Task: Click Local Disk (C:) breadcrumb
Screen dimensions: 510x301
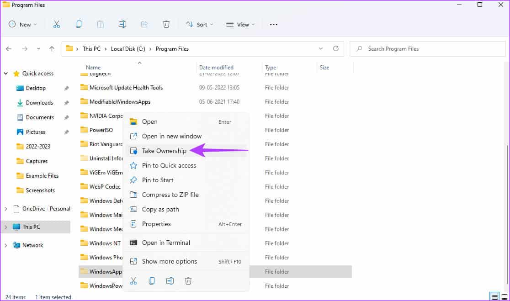Action: coord(128,49)
